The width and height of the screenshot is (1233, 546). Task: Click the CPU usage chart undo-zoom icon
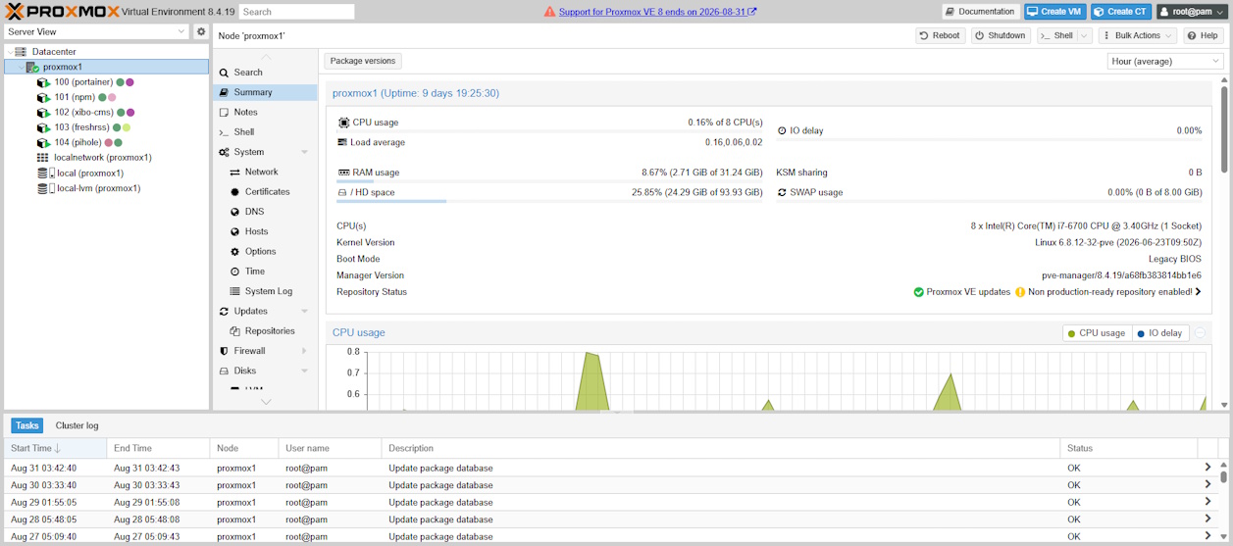[1200, 333]
